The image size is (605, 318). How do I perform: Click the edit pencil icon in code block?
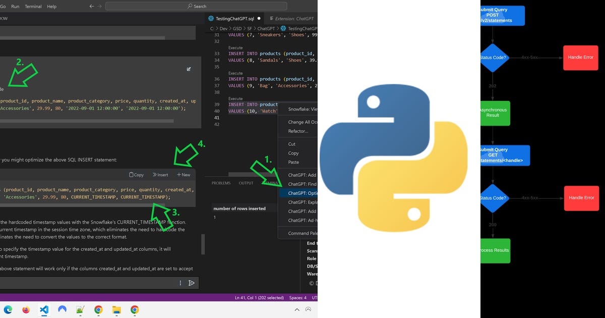[189, 69]
